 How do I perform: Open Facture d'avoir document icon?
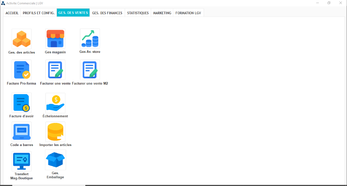click(21, 103)
